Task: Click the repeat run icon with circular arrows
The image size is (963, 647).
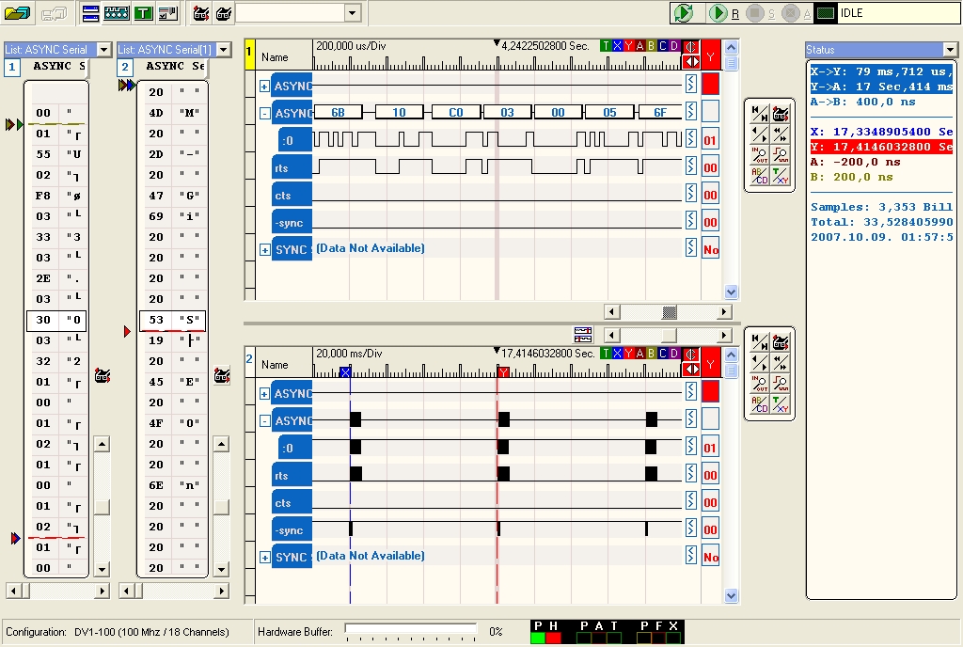Action: (x=684, y=13)
